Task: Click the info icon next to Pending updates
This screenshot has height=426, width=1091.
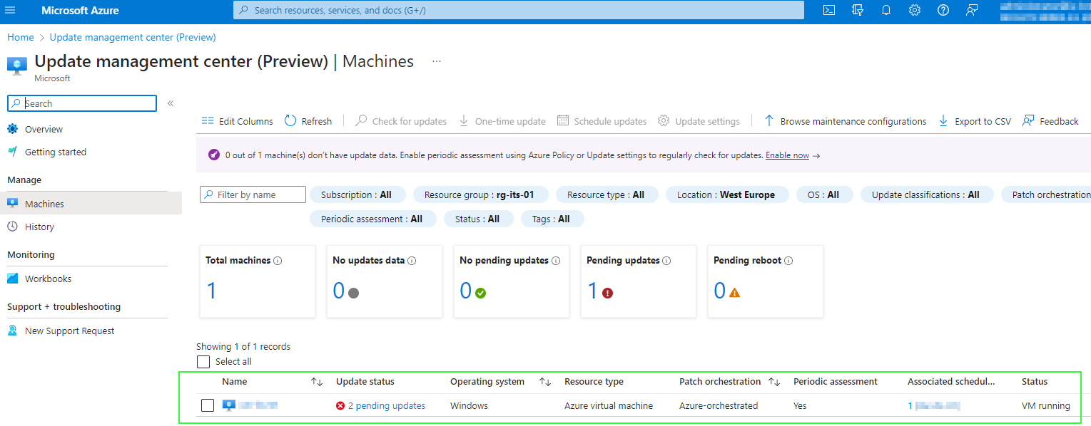Action: [x=666, y=261]
